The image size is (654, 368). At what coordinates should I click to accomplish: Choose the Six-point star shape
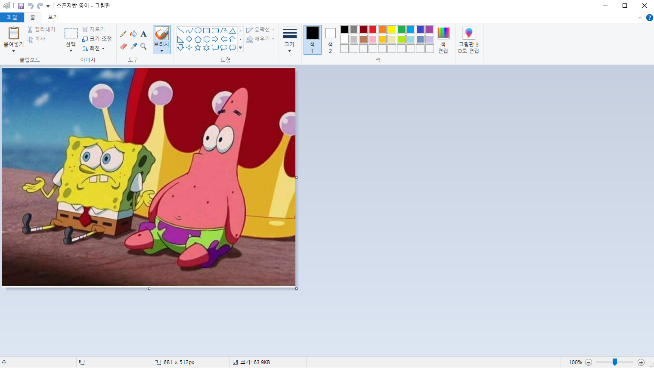coord(207,47)
